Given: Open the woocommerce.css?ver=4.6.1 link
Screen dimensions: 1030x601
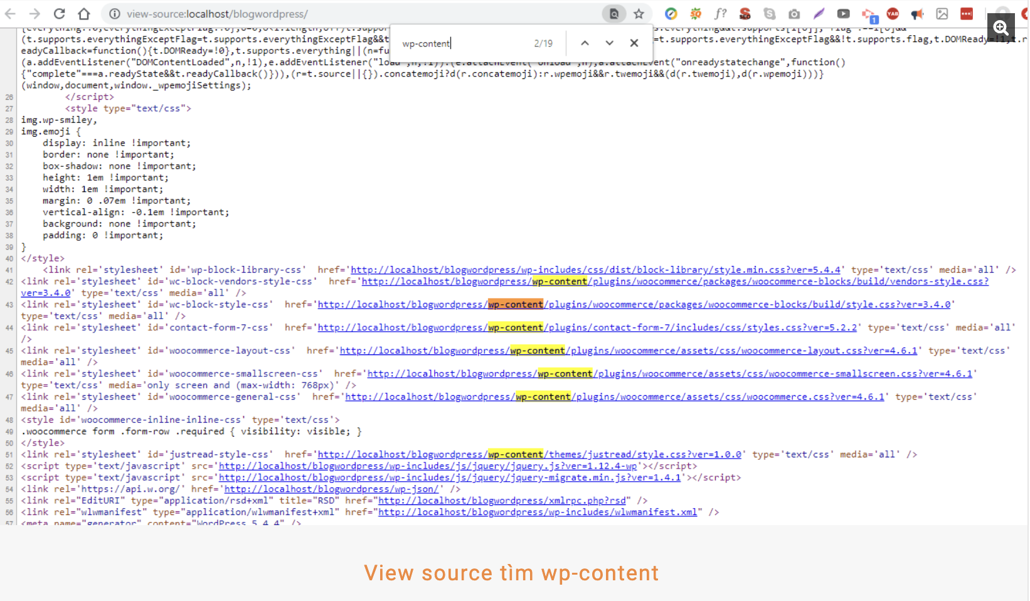Looking at the screenshot, I should point(615,397).
